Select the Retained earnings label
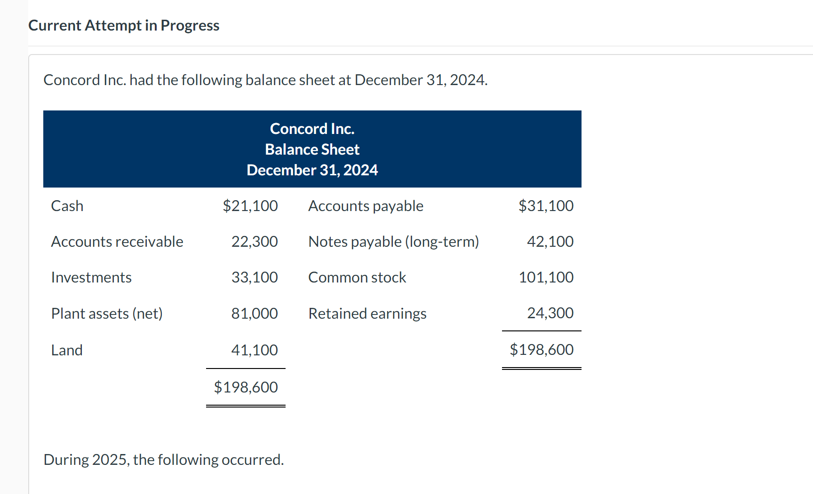The image size is (813, 494). [367, 314]
